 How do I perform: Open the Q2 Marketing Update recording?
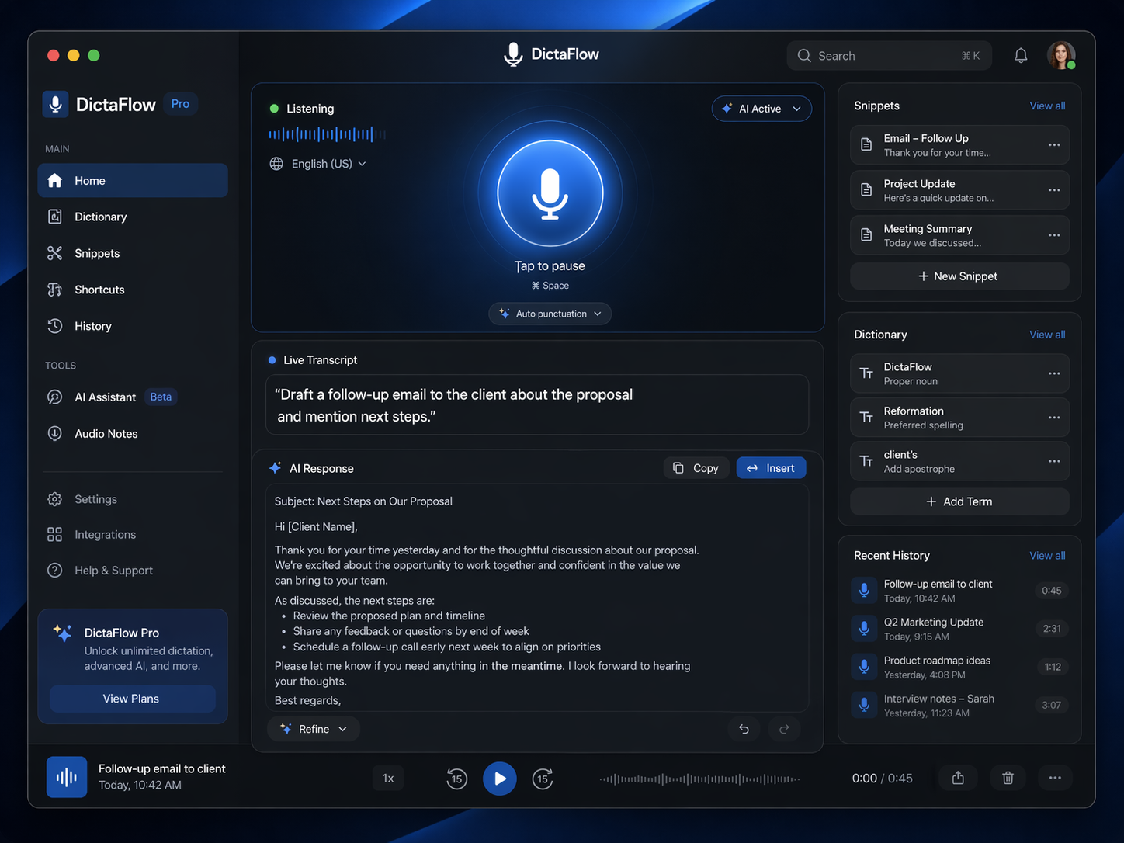pyautogui.click(x=959, y=629)
